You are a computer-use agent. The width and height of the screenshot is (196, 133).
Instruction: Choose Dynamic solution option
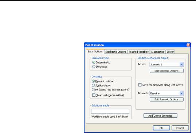coord(103,81)
